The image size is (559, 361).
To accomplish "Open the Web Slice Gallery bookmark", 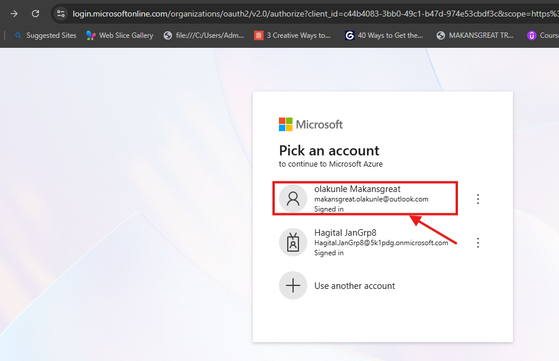I will point(120,35).
